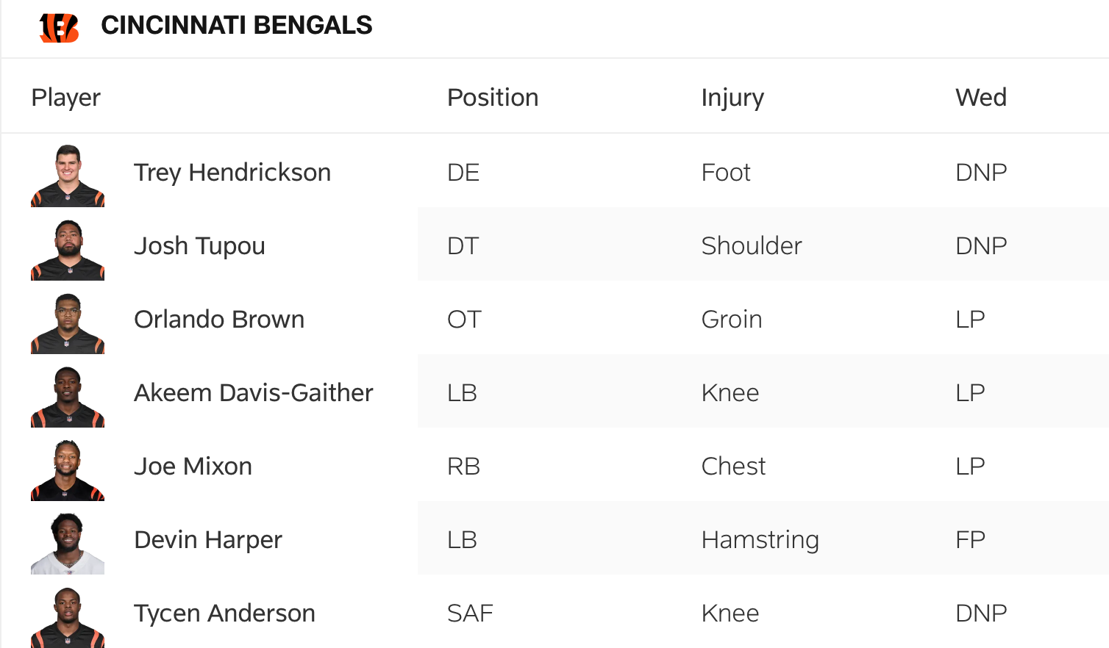Viewport: 1109px width, 648px height.
Task: Select Orlando Brown's headshot image
Action: tap(68, 323)
